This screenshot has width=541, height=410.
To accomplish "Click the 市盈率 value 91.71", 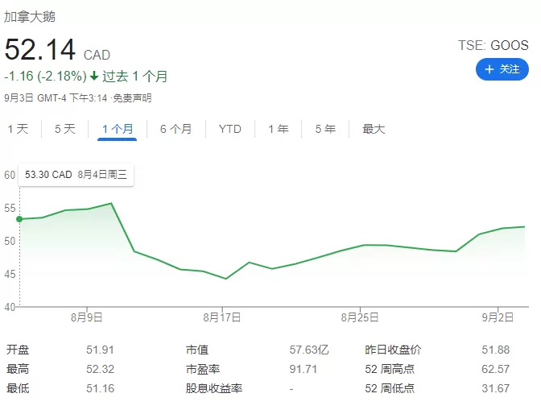I will coord(303,369).
